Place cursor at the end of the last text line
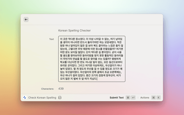This screenshot has width=184, height=115. pyautogui.click(x=97, y=79)
